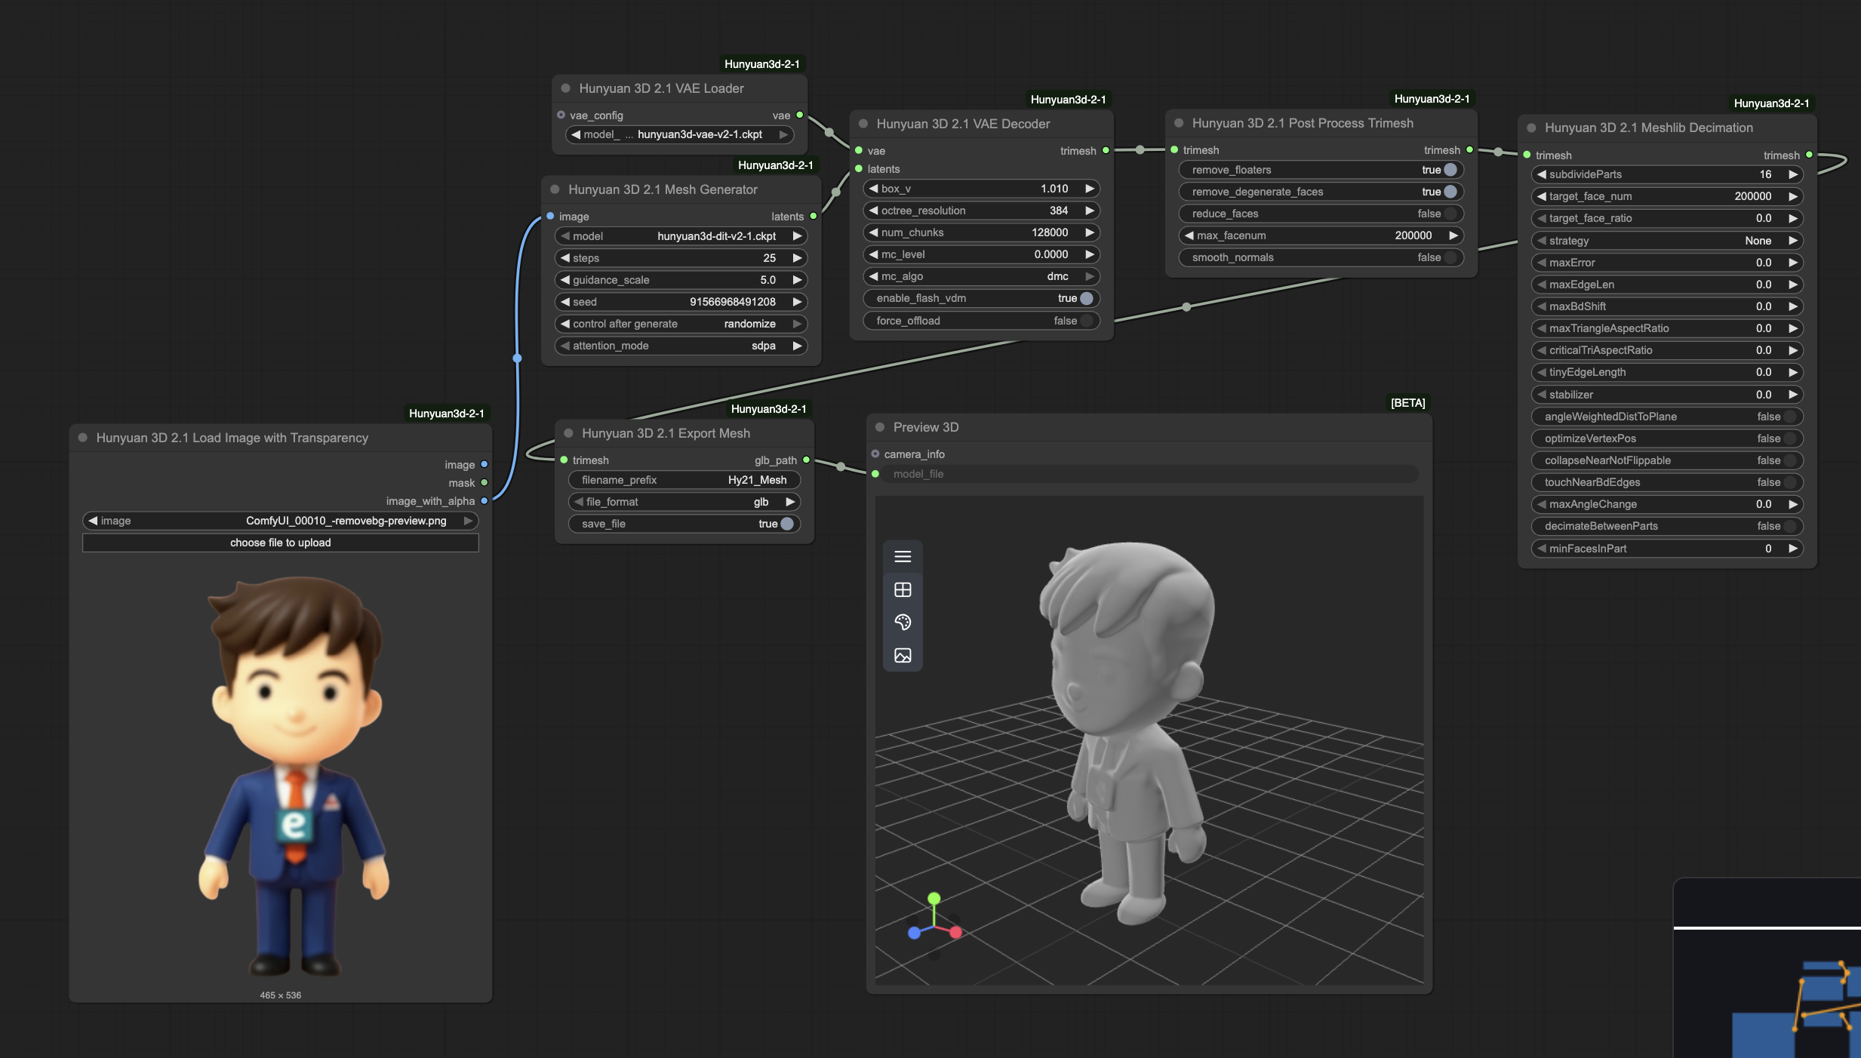Open the file_format glb dropdown

click(684, 502)
